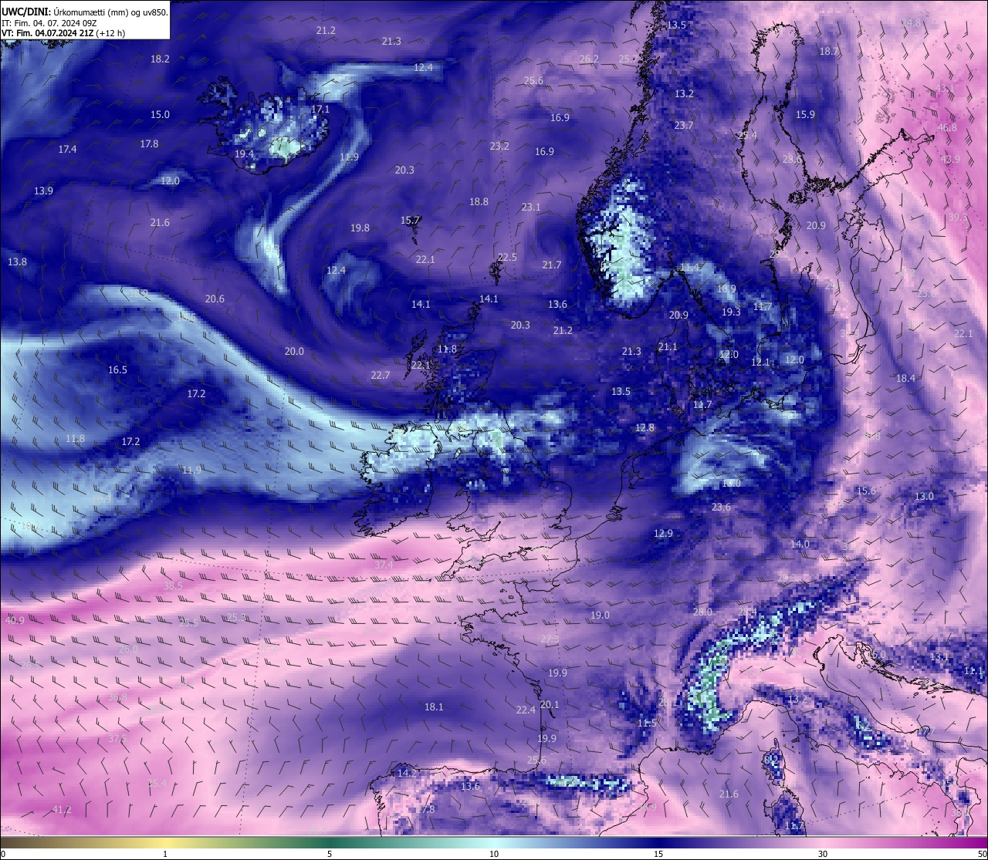Screen dimensions: 988x860
Task: Click the 18.7 value on the map
Action: [828, 51]
